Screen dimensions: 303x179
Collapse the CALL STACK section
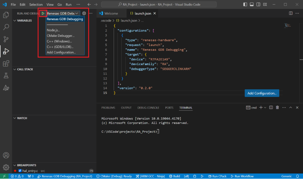tap(25, 69)
